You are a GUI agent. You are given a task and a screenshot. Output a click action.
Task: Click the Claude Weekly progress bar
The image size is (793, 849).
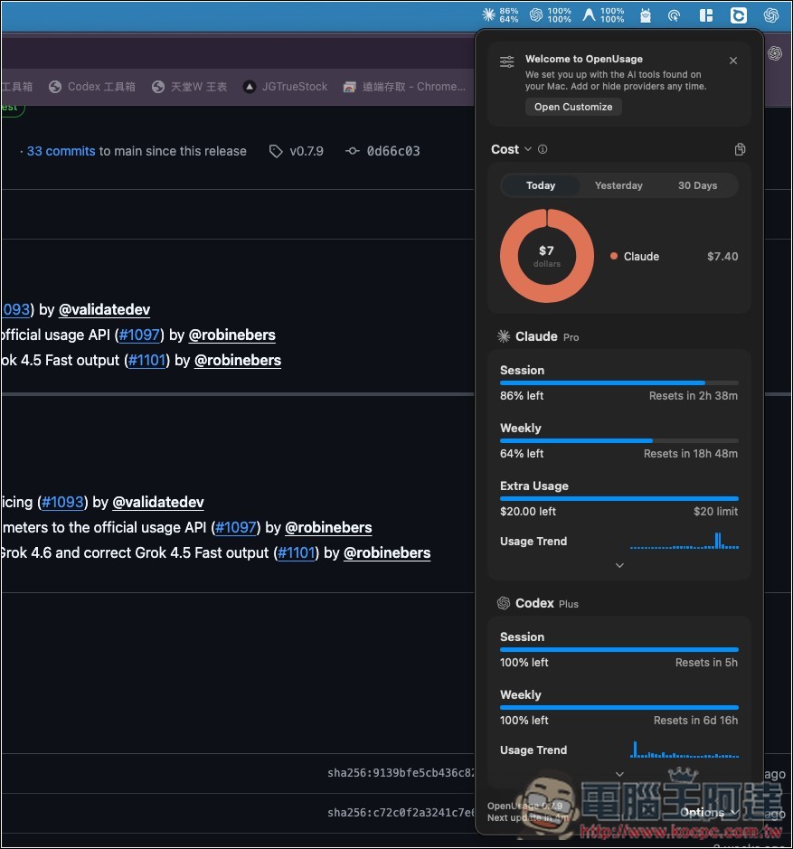click(x=619, y=440)
